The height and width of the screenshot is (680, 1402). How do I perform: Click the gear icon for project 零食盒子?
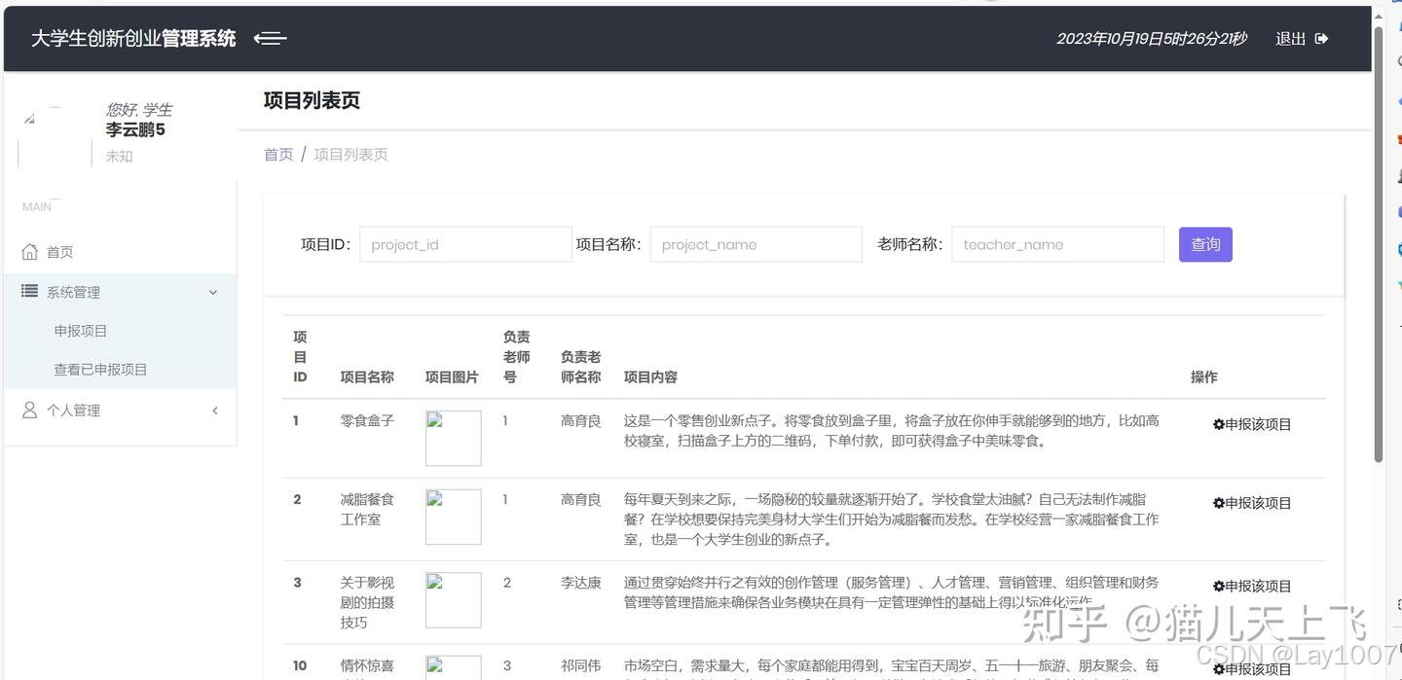point(1218,424)
